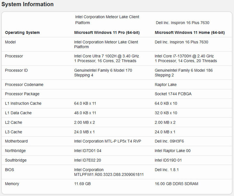Click the 'L2 Cache' row label
Image resolution: width=234 pixels, height=196 pixels.
[14, 122]
